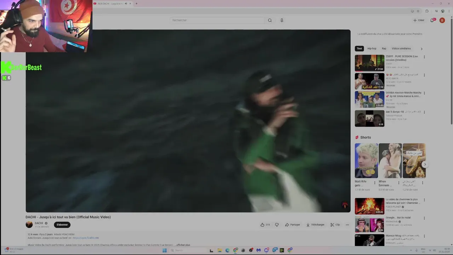The height and width of the screenshot is (255, 453).
Task: Open options for the Matt Rife short
Action: [375, 183]
